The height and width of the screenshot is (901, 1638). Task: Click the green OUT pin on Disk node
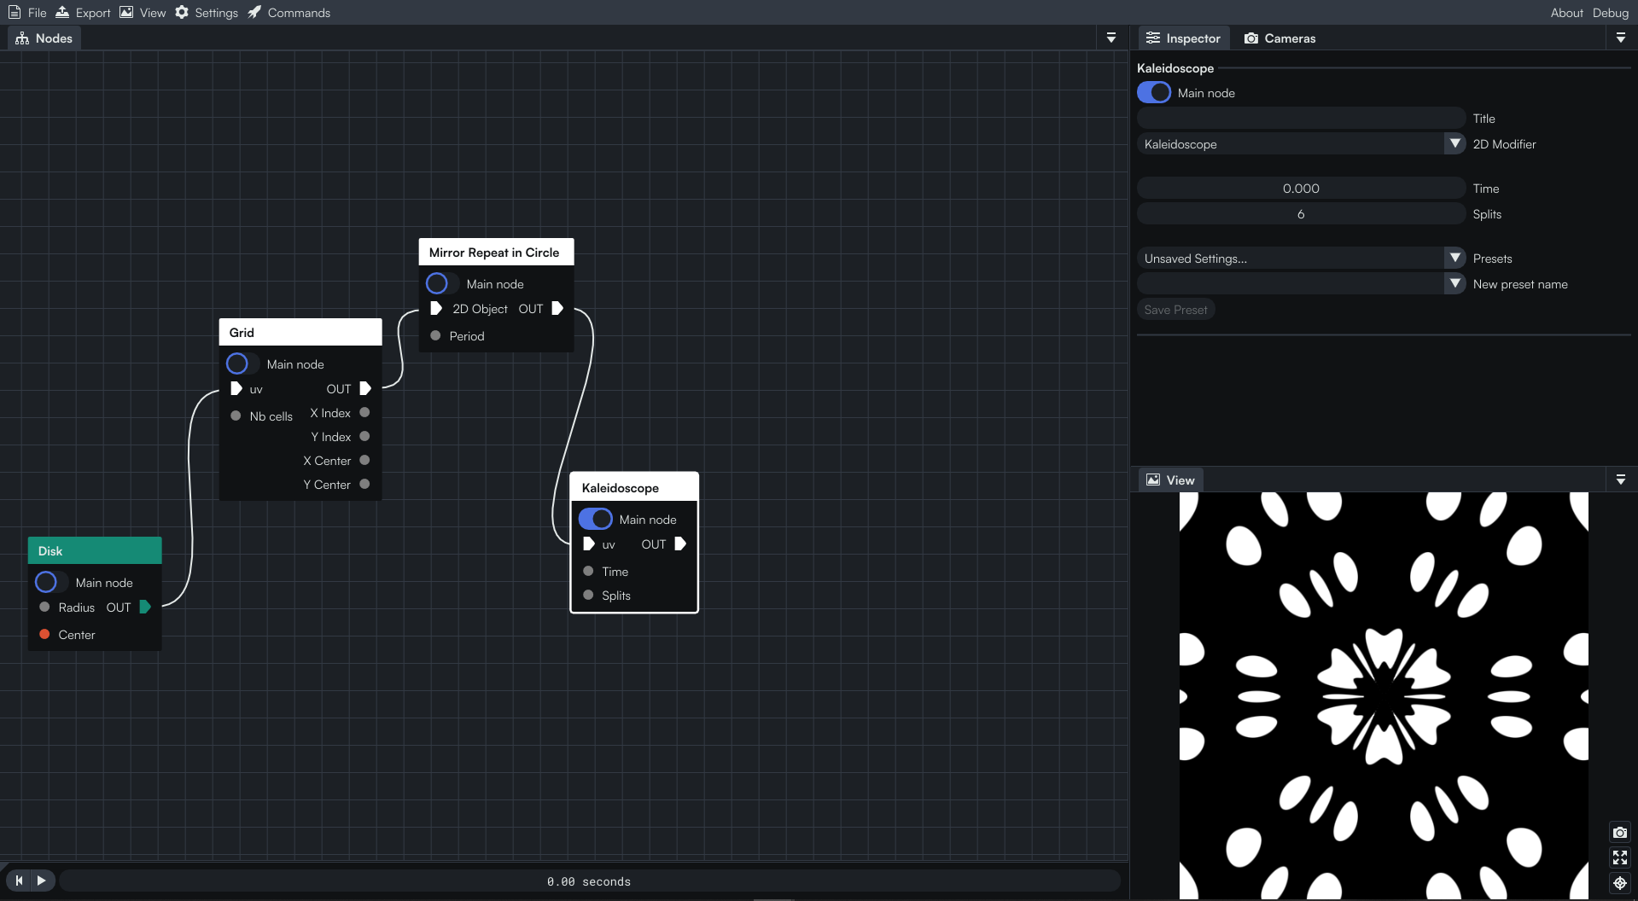tap(145, 607)
